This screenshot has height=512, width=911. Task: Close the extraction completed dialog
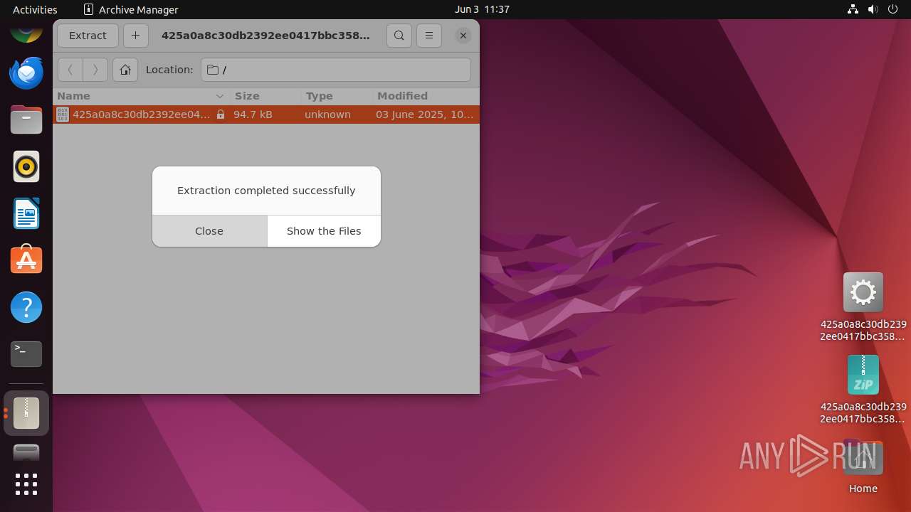tap(209, 231)
